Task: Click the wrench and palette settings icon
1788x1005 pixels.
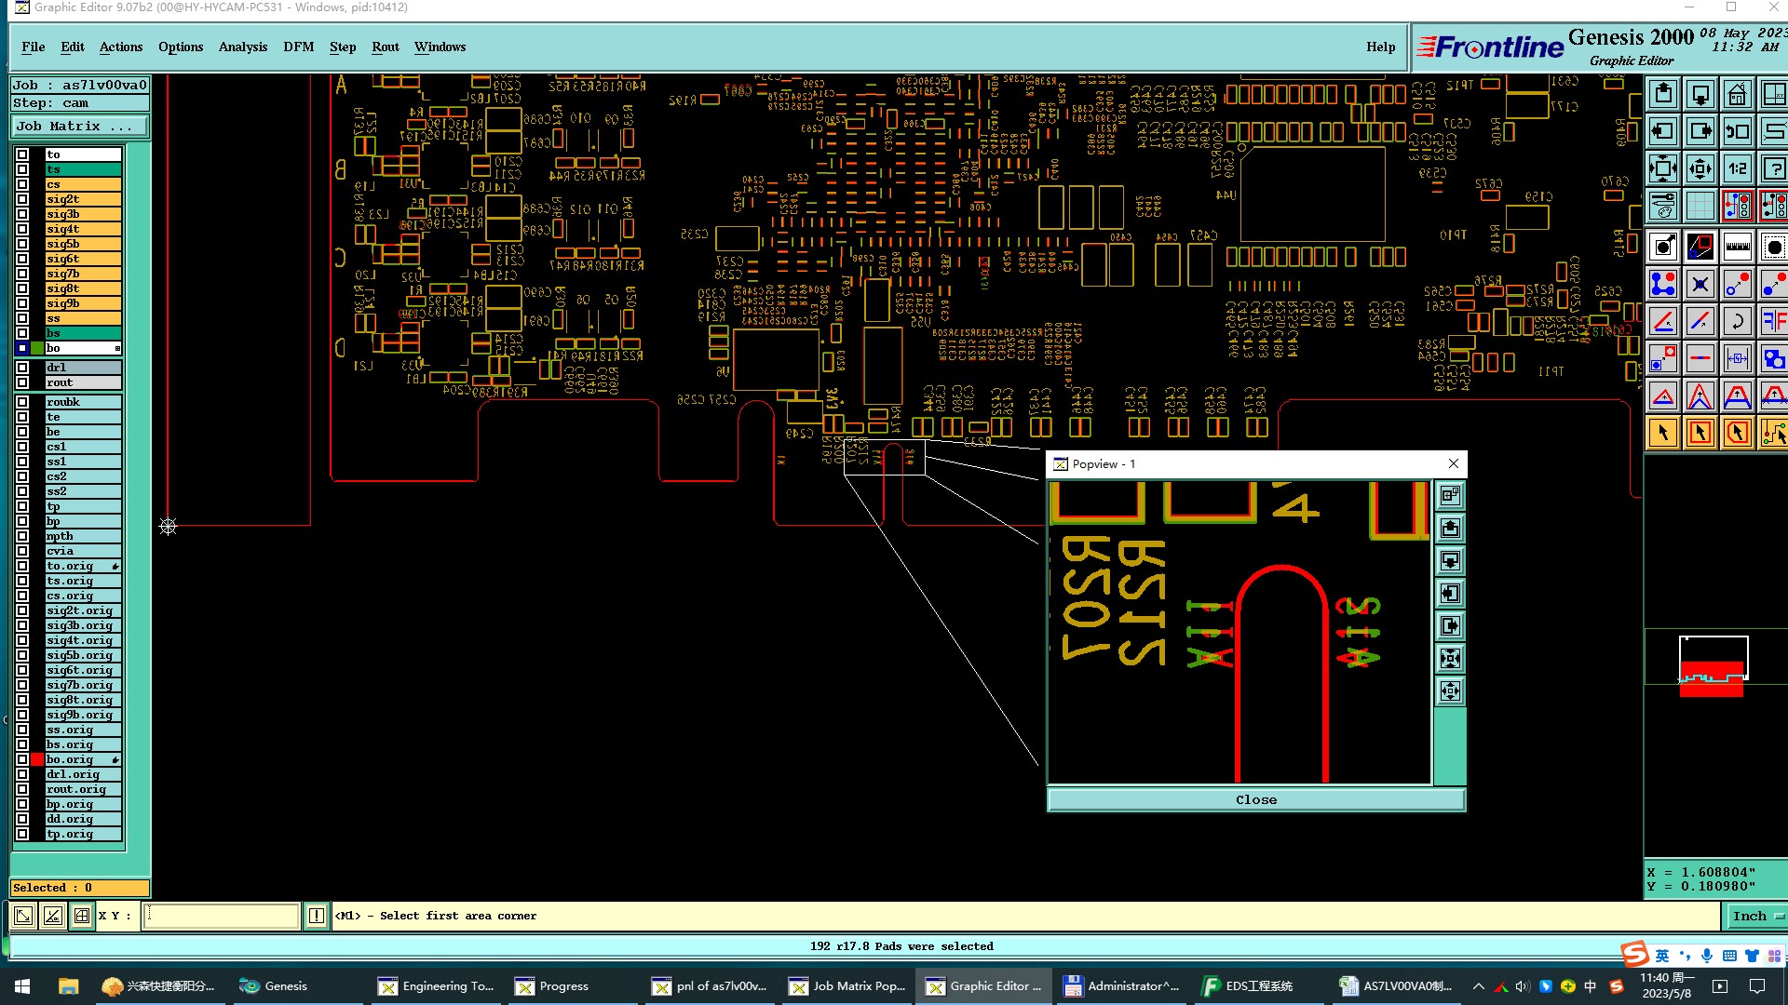Action: (1663, 206)
